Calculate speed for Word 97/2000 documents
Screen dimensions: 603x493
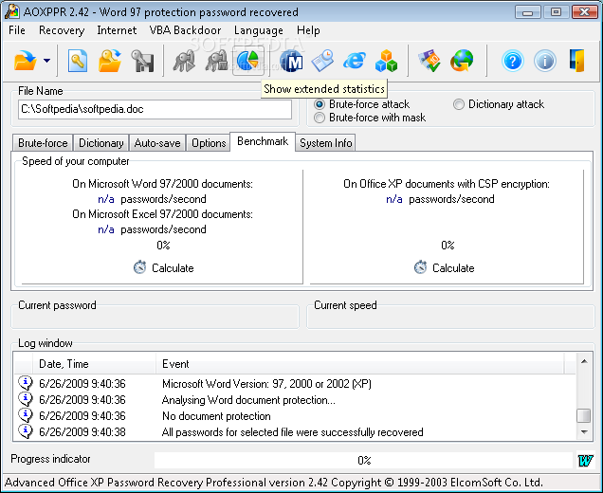[164, 267]
